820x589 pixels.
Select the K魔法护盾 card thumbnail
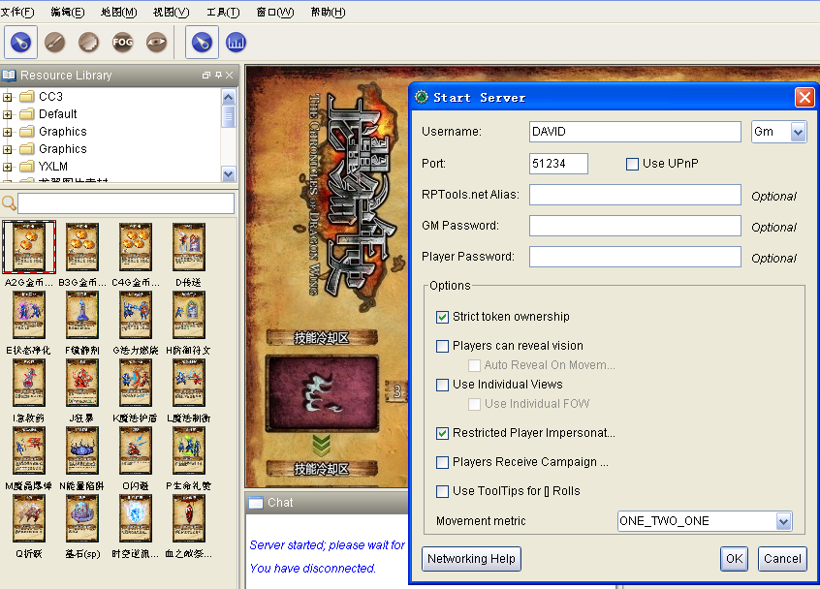136,383
